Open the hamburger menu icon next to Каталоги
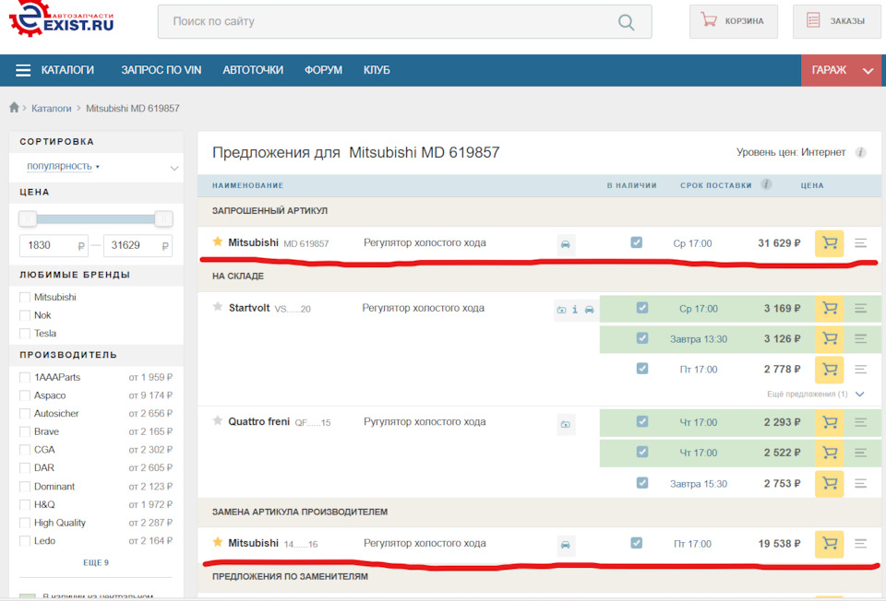Screen dimensions: 886x601 coord(23,70)
